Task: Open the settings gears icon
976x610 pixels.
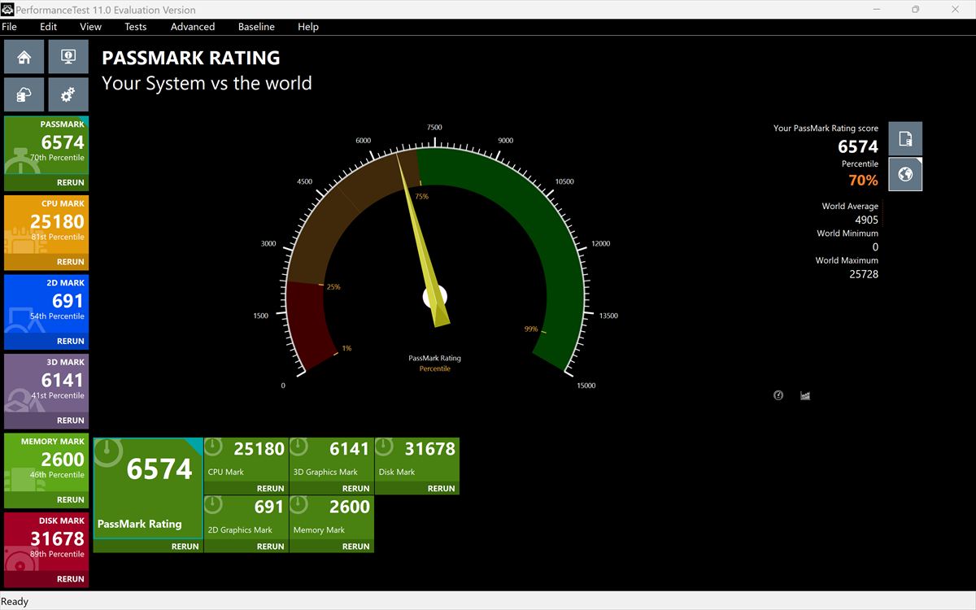Action: (68, 95)
